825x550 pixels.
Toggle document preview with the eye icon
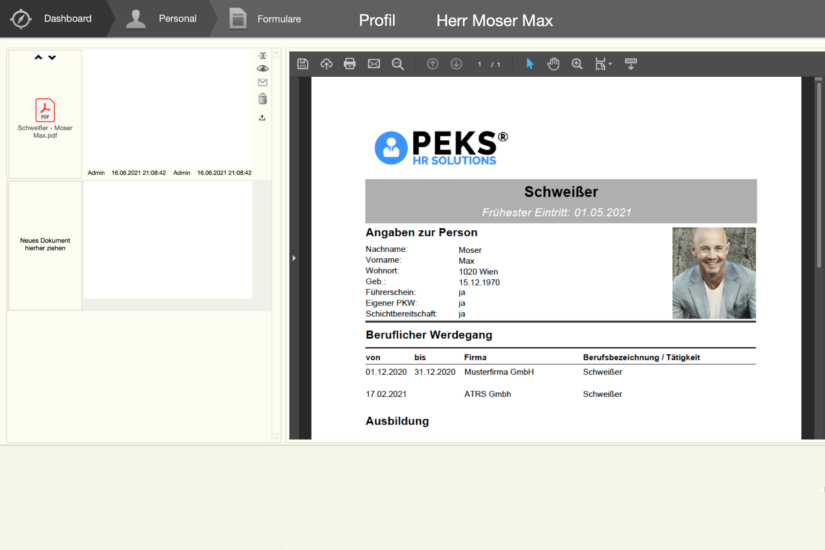tap(262, 68)
